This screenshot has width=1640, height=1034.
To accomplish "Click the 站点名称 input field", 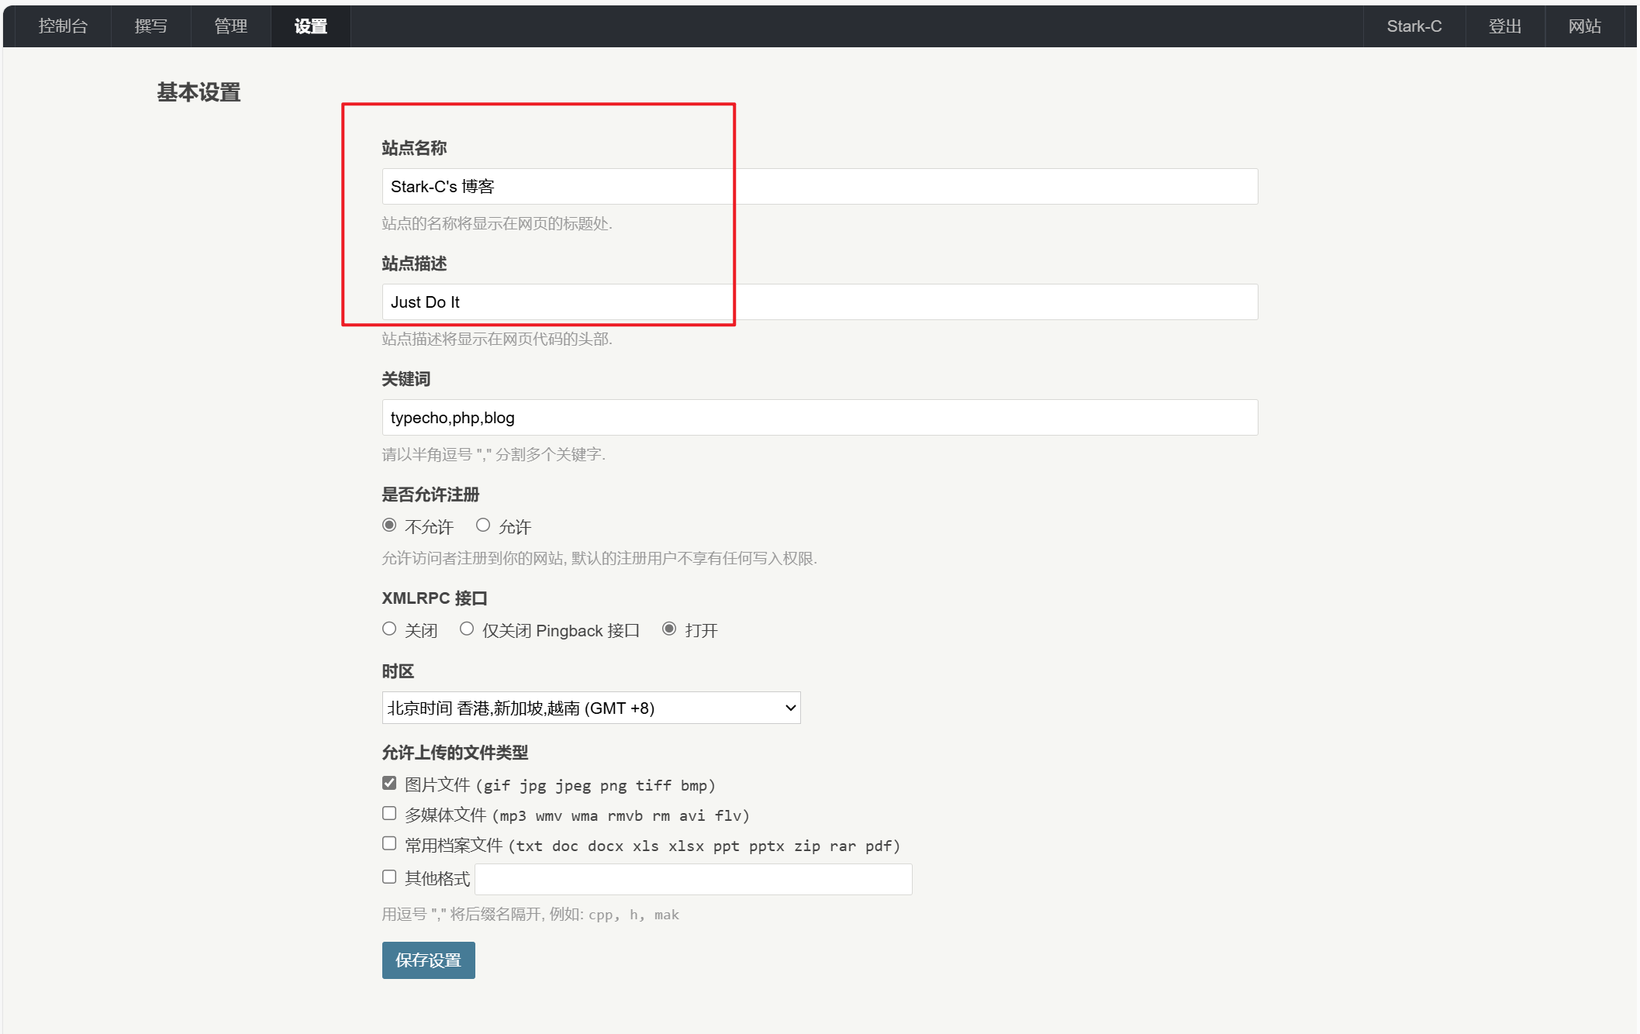I will tap(819, 187).
